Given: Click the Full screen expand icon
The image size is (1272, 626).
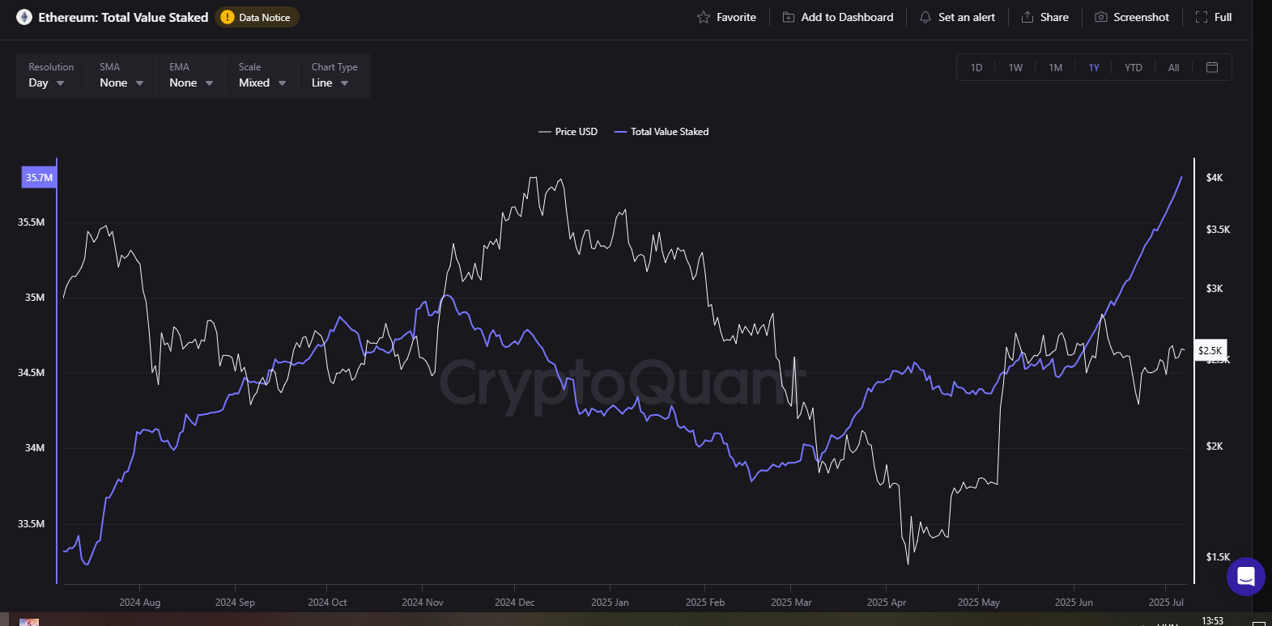Looking at the screenshot, I should tap(1202, 17).
